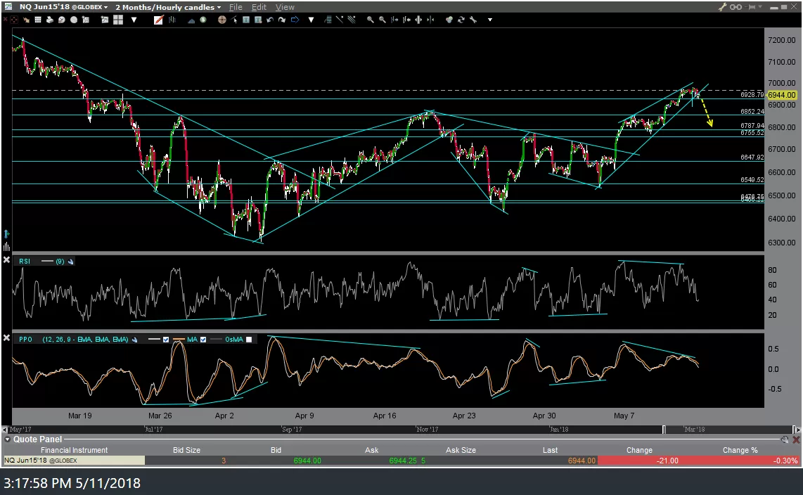
Task: Click the white grid table icon
Action: point(38,20)
